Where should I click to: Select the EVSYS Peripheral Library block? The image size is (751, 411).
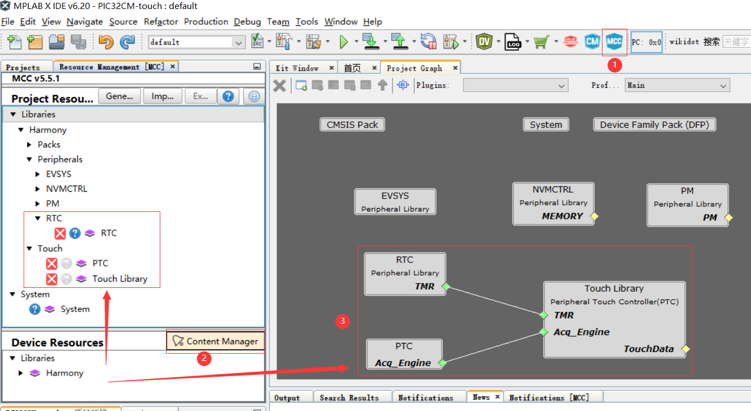(395, 201)
